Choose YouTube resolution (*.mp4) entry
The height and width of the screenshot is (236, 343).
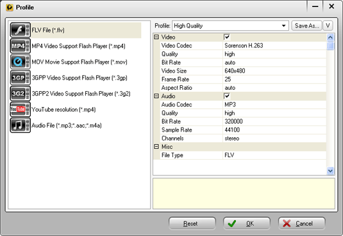[x=63, y=110]
